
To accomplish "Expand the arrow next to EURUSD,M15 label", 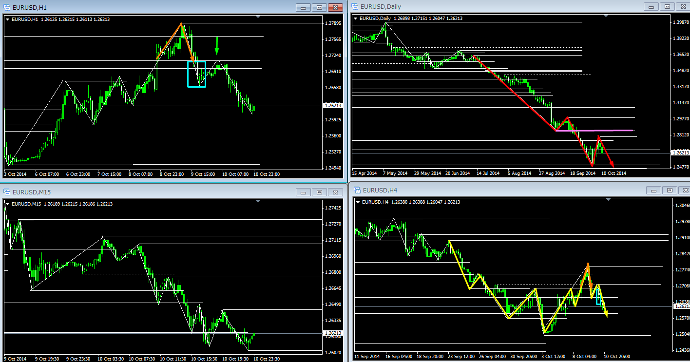I will click(8, 204).
